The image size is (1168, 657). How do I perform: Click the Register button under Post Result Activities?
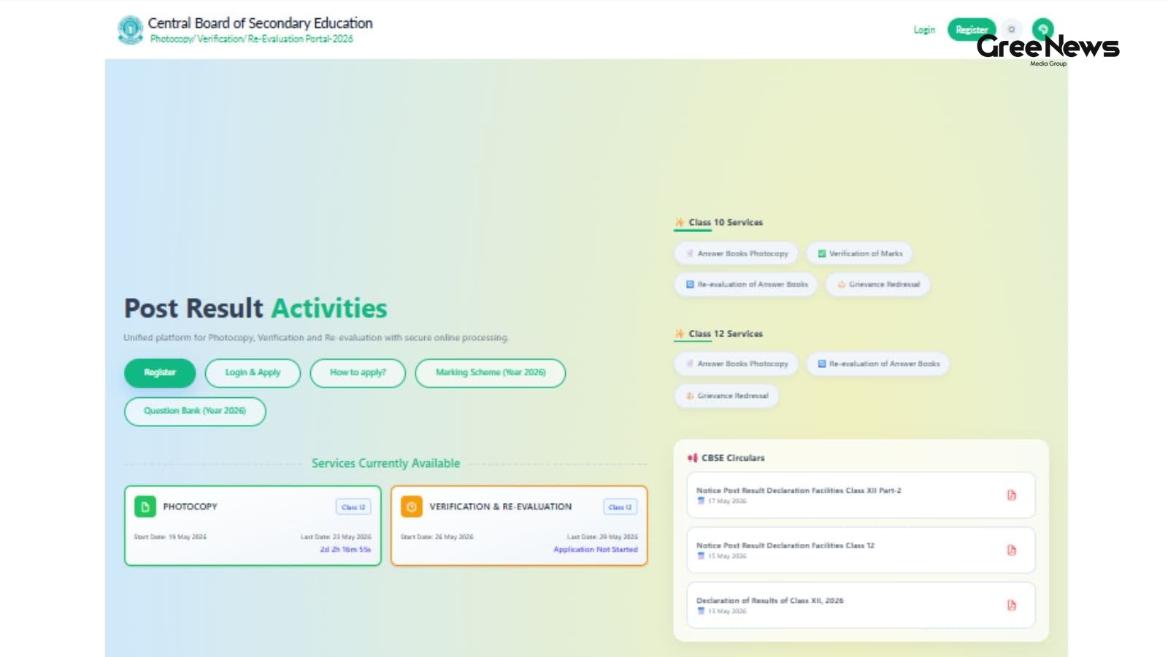(x=160, y=373)
